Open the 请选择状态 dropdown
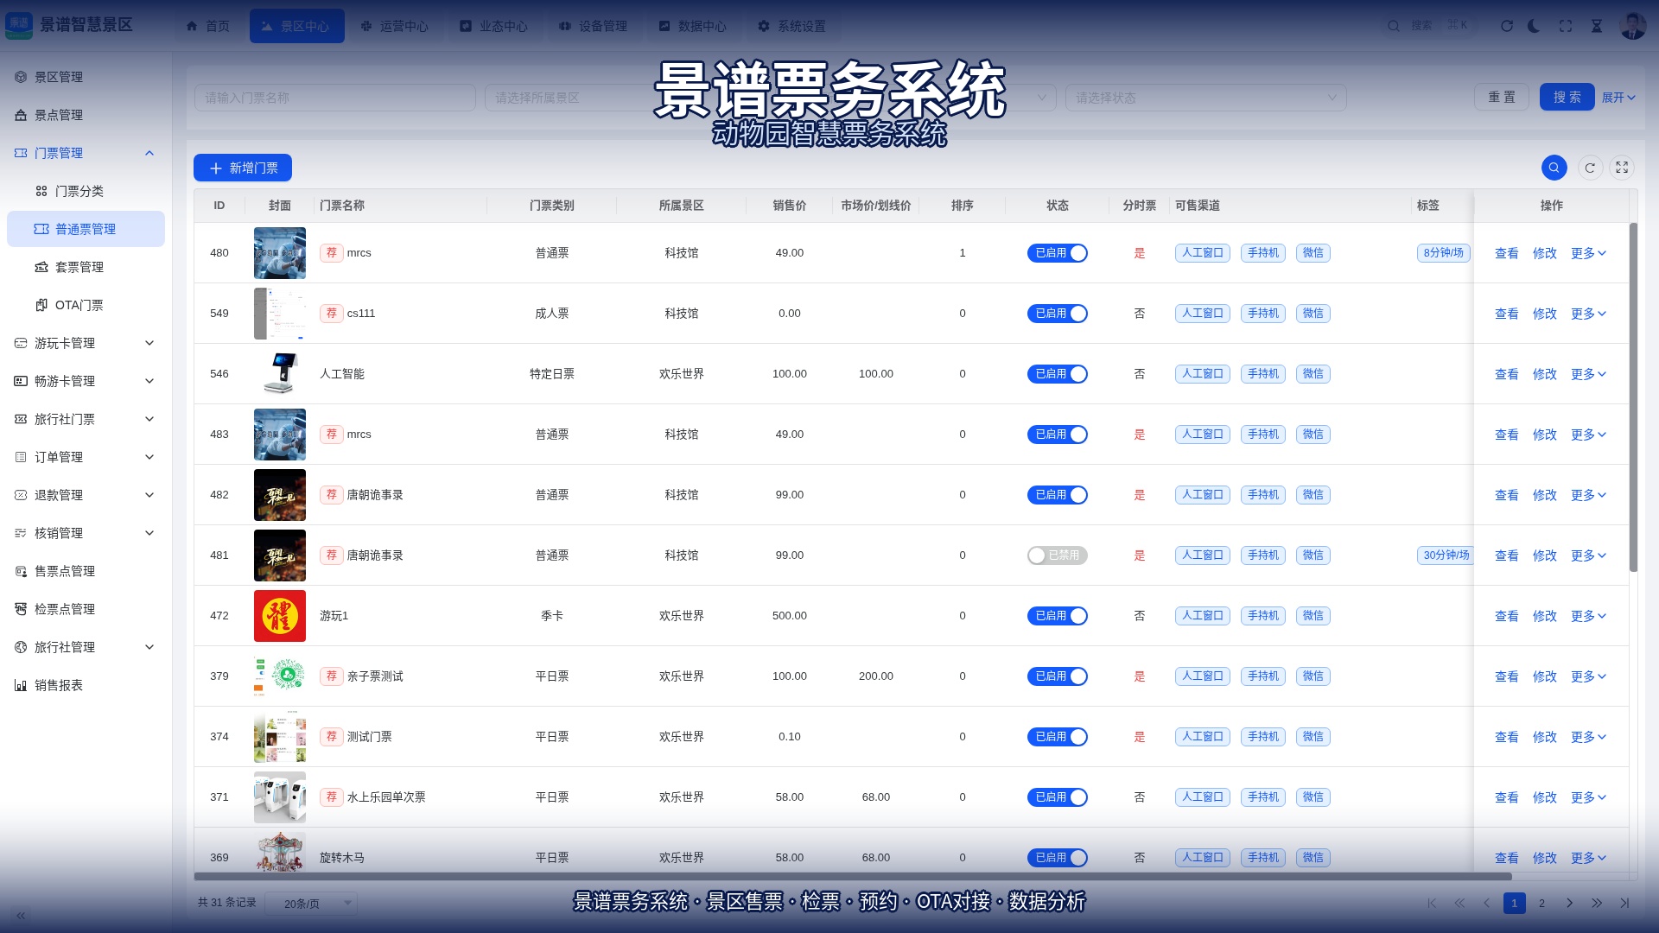This screenshot has width=1659, height=933. [x=1205, y=98]
